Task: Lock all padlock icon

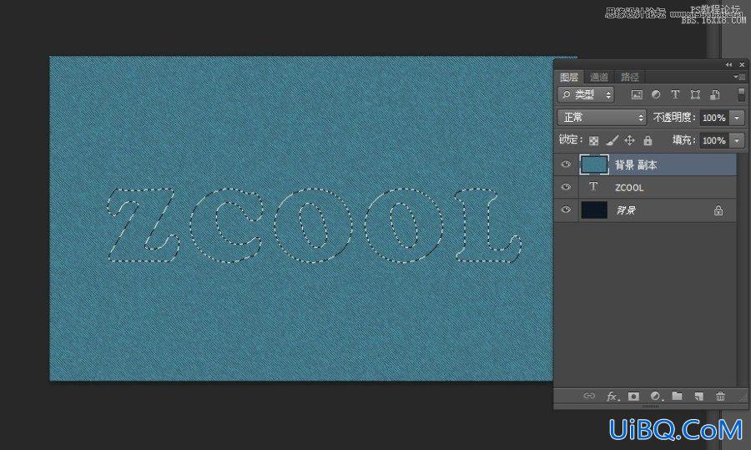Action: tap(648, 140)
